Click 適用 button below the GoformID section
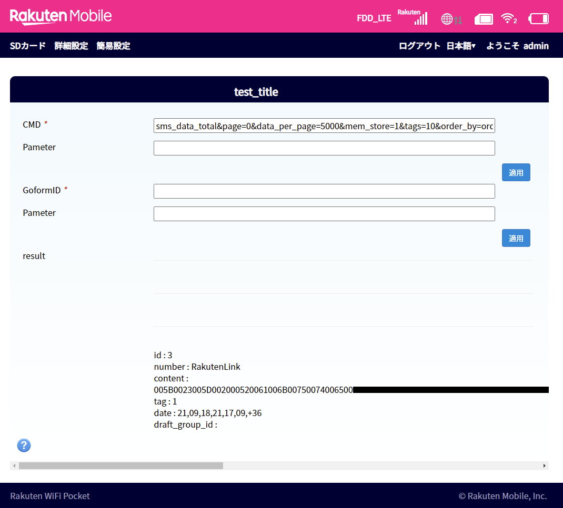This screenshot has height=508, width=563. (x=516, y=238)
